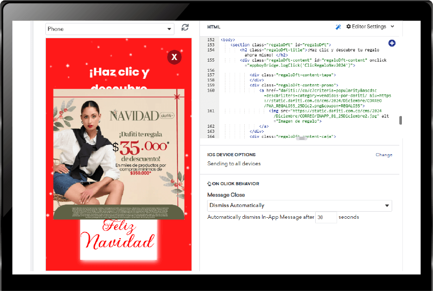Click Change link for iOS device options

pyautogui.click(x=384, y=155)
